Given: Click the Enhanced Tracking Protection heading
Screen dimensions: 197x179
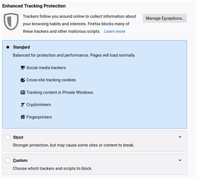Looking at the screenshot, I should tap(34, 6).
